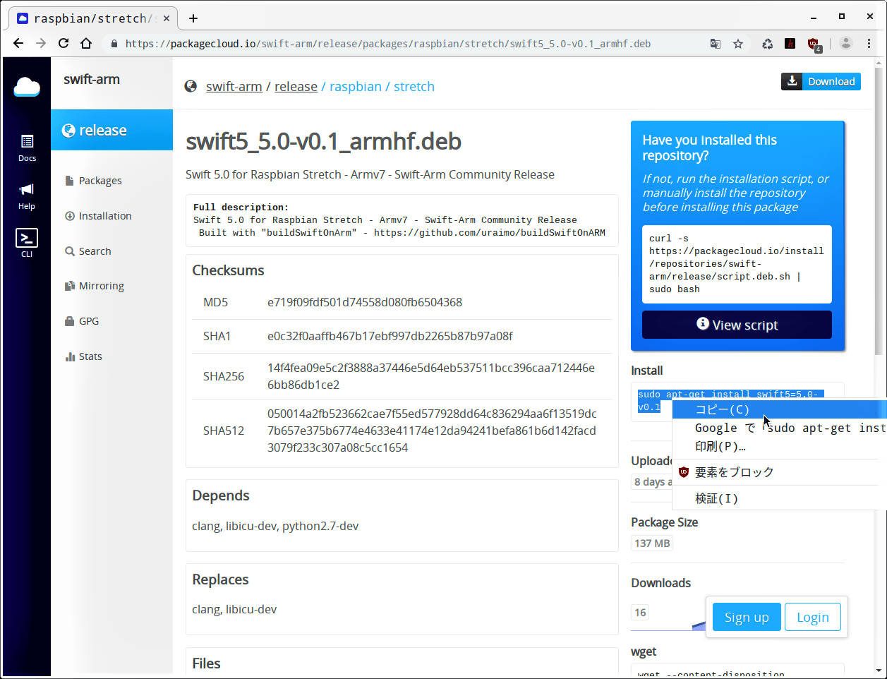Click the swift-arm breadcrumb link

[x=234, y=86]
